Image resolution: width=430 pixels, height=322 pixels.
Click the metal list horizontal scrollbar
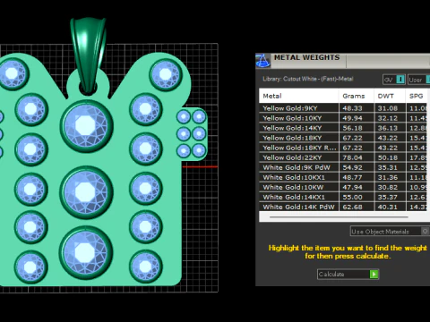(x=339, y=217)
